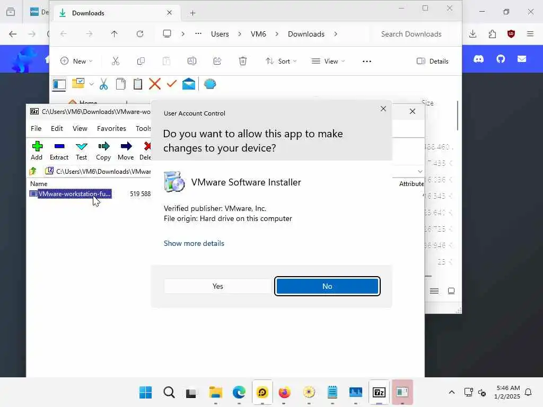Click the blue shell icon in secondary toolbar

coord(210,84)
